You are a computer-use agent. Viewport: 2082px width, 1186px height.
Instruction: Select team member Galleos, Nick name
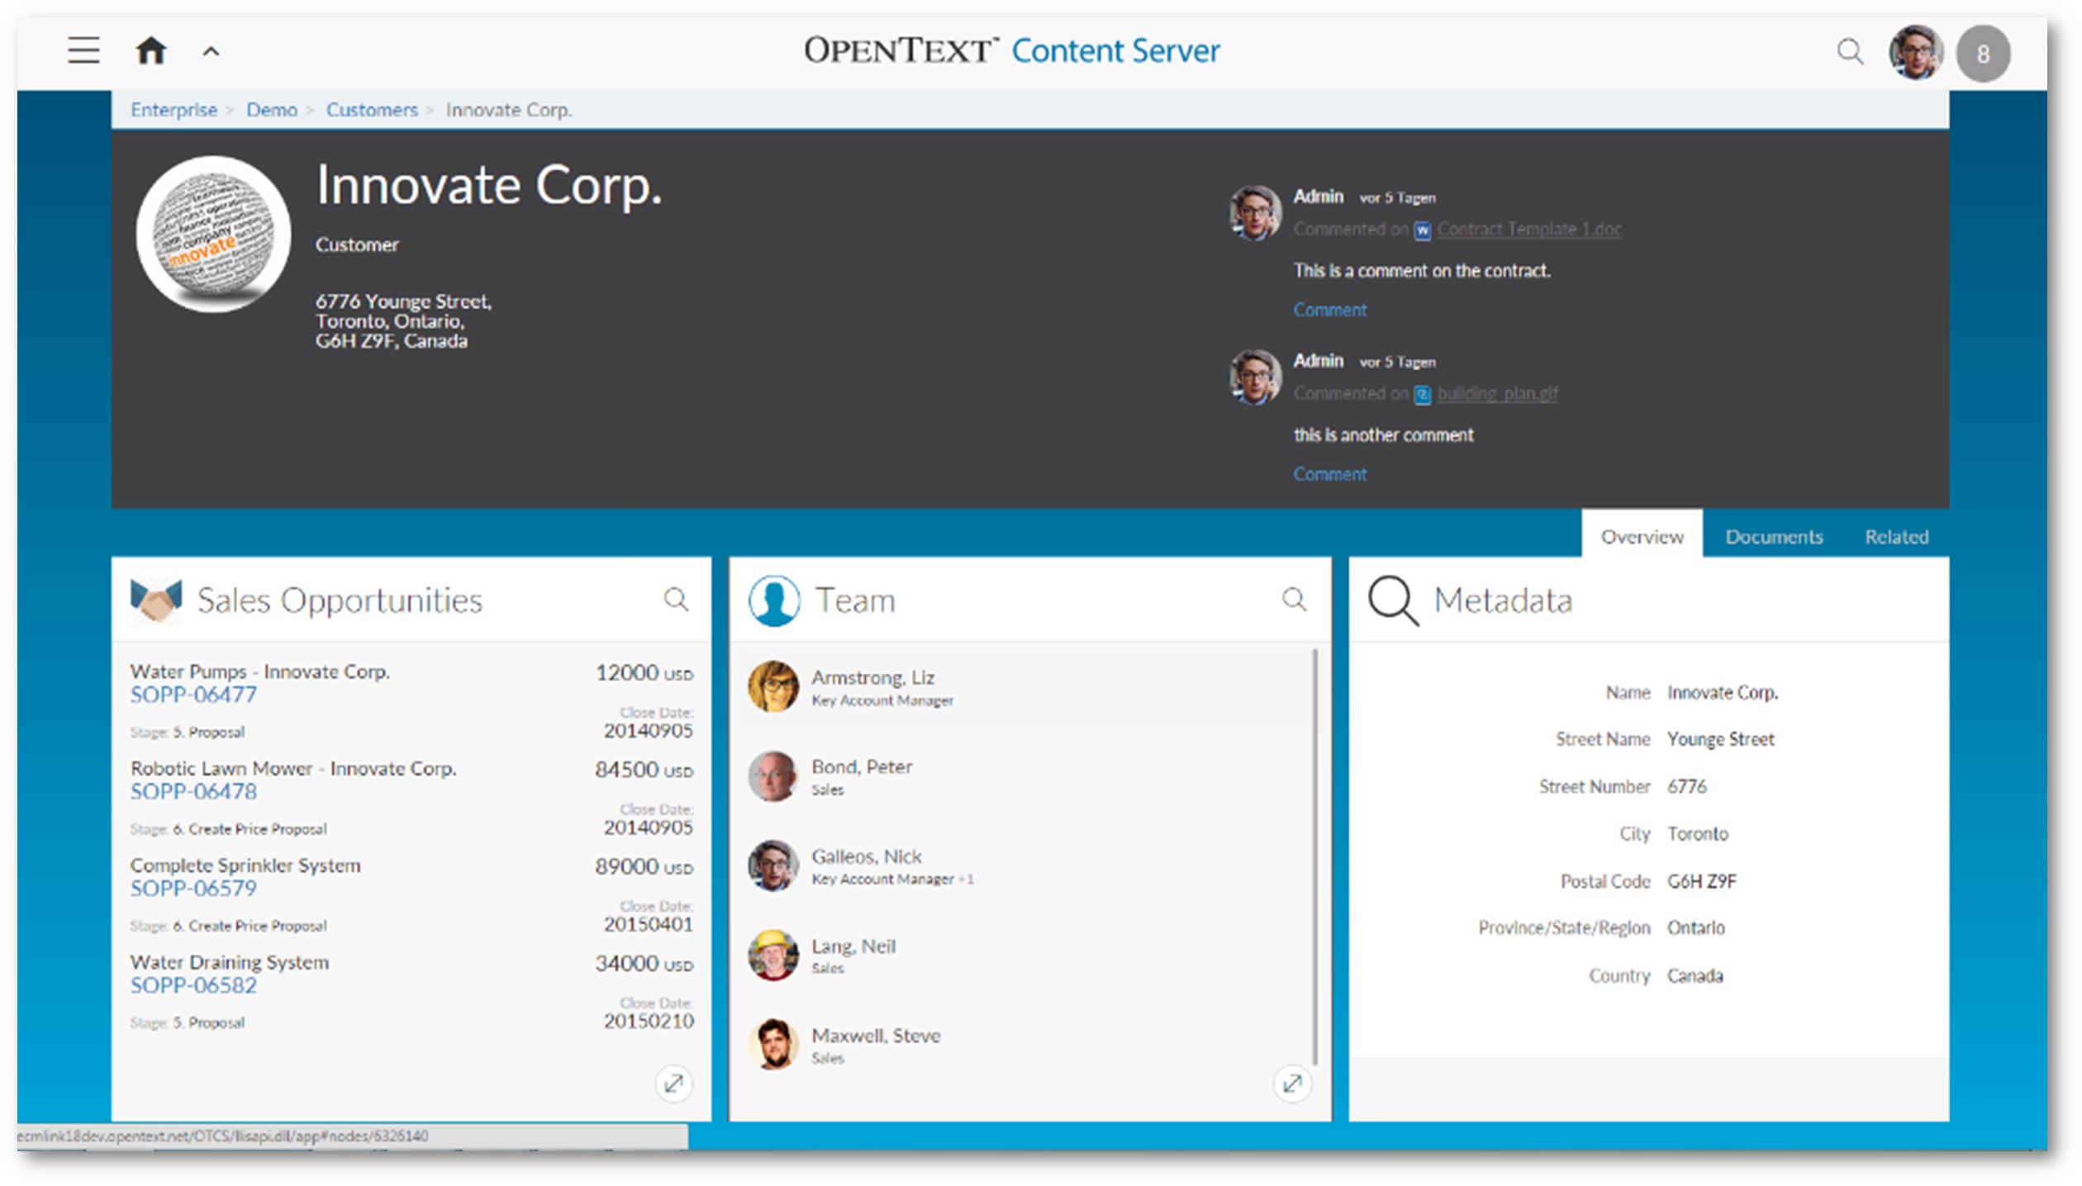coord(867,856)
